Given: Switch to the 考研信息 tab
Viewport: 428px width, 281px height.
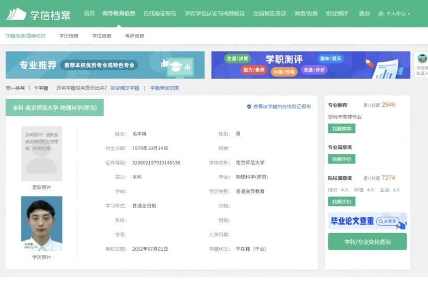Looking at the screenshot, I should 135,35.
